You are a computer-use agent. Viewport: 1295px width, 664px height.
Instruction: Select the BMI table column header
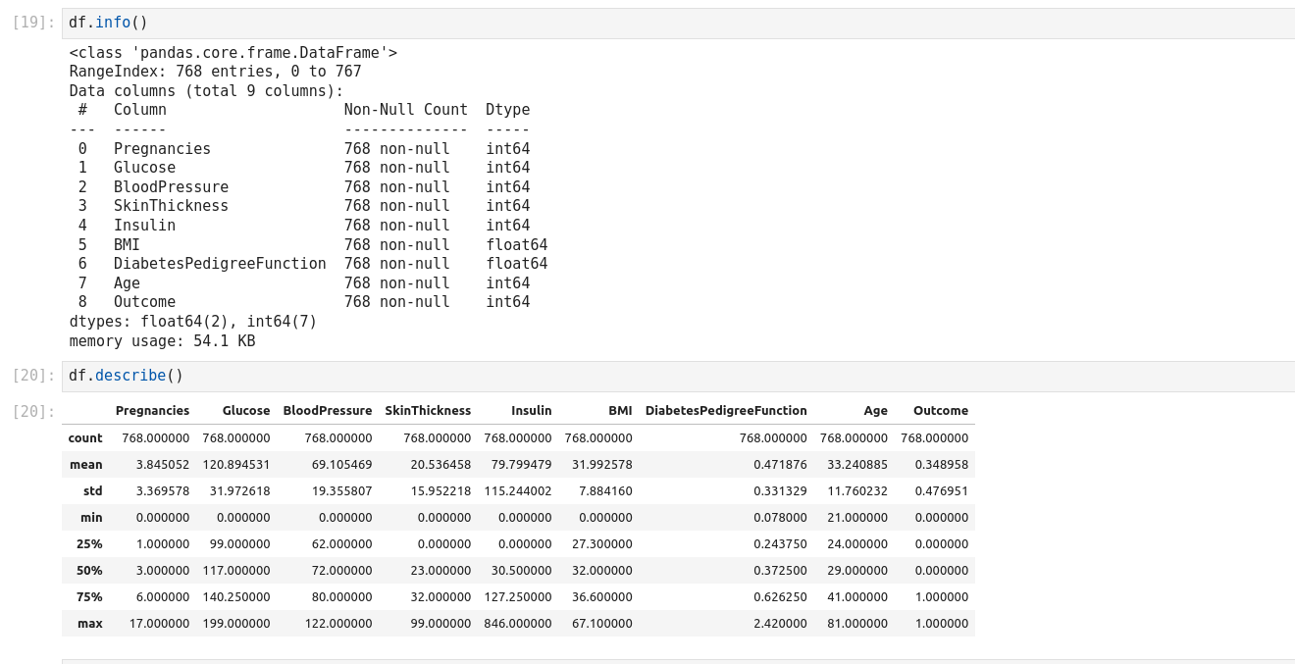(x=620, y=411)
